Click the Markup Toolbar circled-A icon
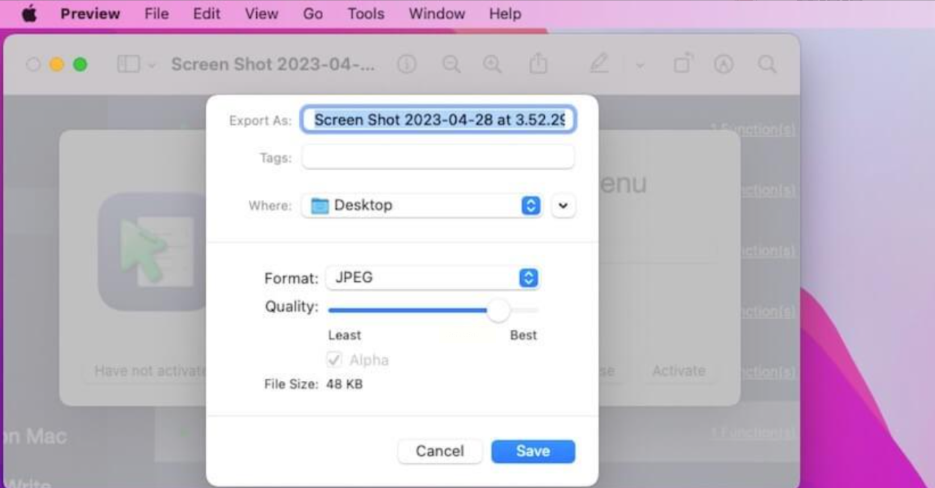The image size is (935, 488). pyautogui.click(x=723, y=64)
